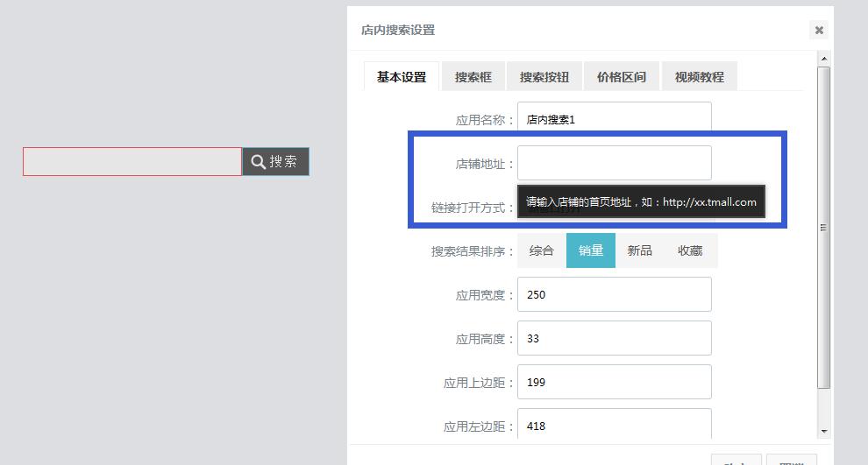
Task: Click the magnifier icon in the 搜索 button
Action: pos(258,161)
